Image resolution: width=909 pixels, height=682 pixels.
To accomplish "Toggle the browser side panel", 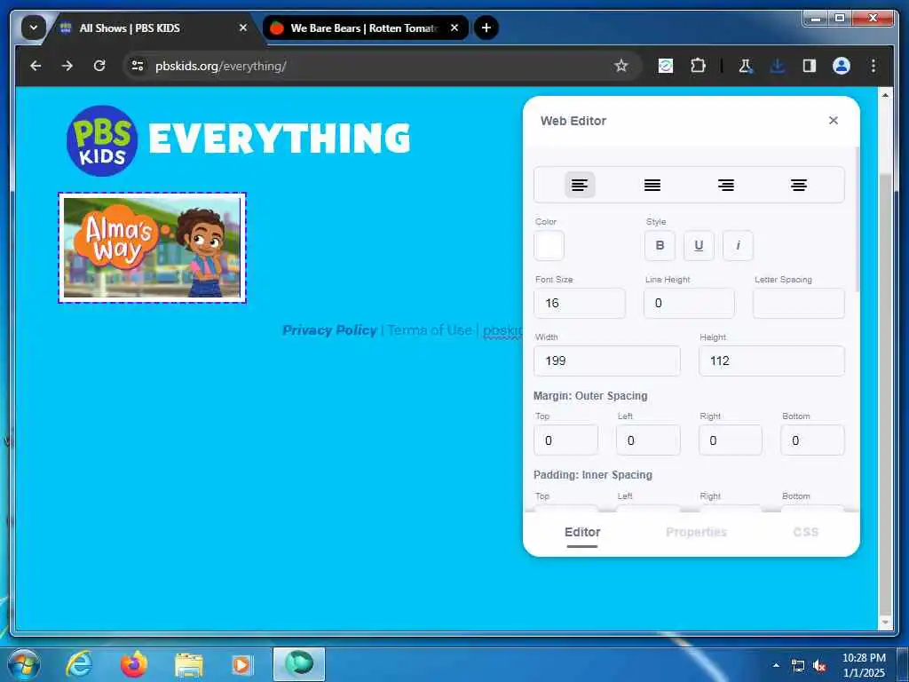I will 810,66.
